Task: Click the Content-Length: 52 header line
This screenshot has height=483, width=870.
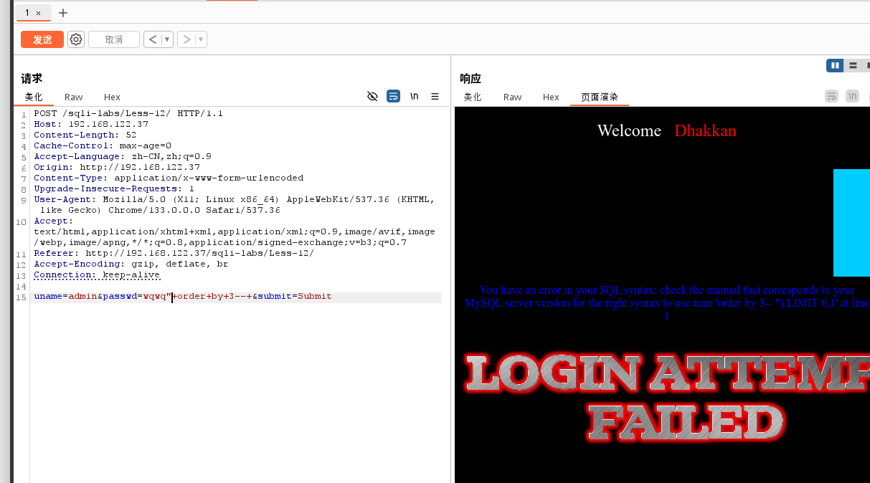Action: [85, 135]
